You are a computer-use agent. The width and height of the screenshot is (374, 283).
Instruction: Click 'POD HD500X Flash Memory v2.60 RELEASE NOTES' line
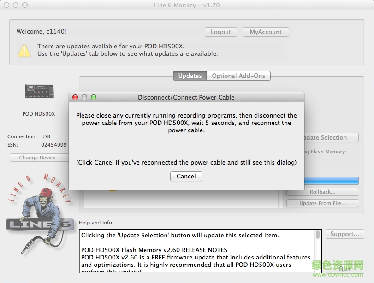click(x=154, y=250)
